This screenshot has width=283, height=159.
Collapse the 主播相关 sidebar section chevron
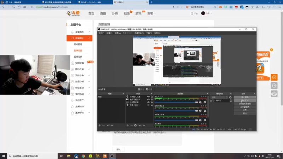coord(89,32)
